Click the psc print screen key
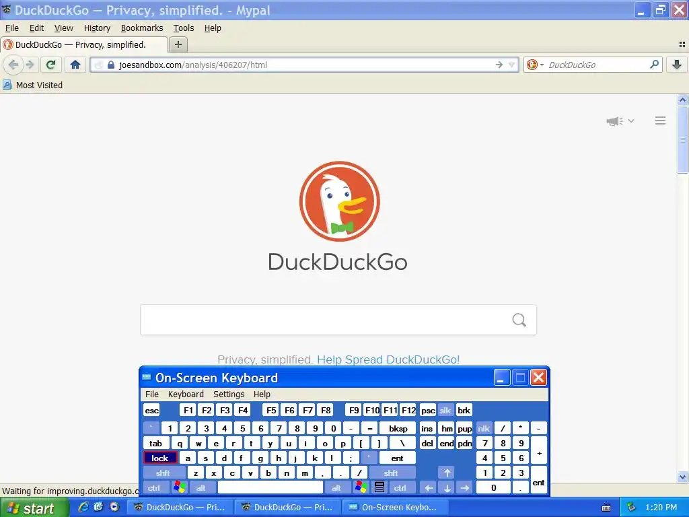 point(428,411)
